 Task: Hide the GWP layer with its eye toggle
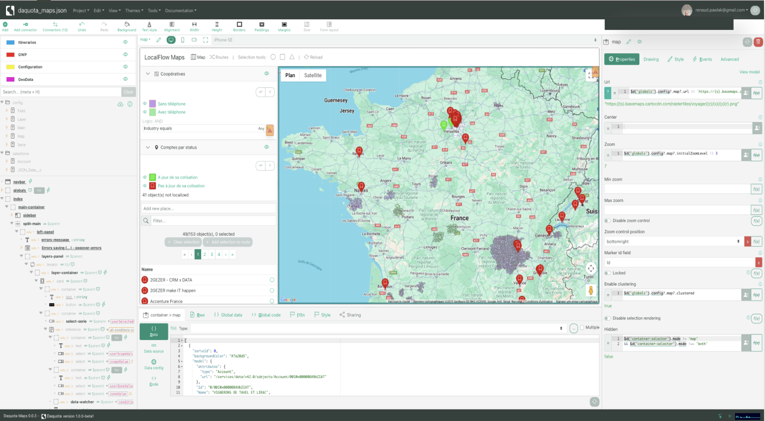tap(125, 54)
